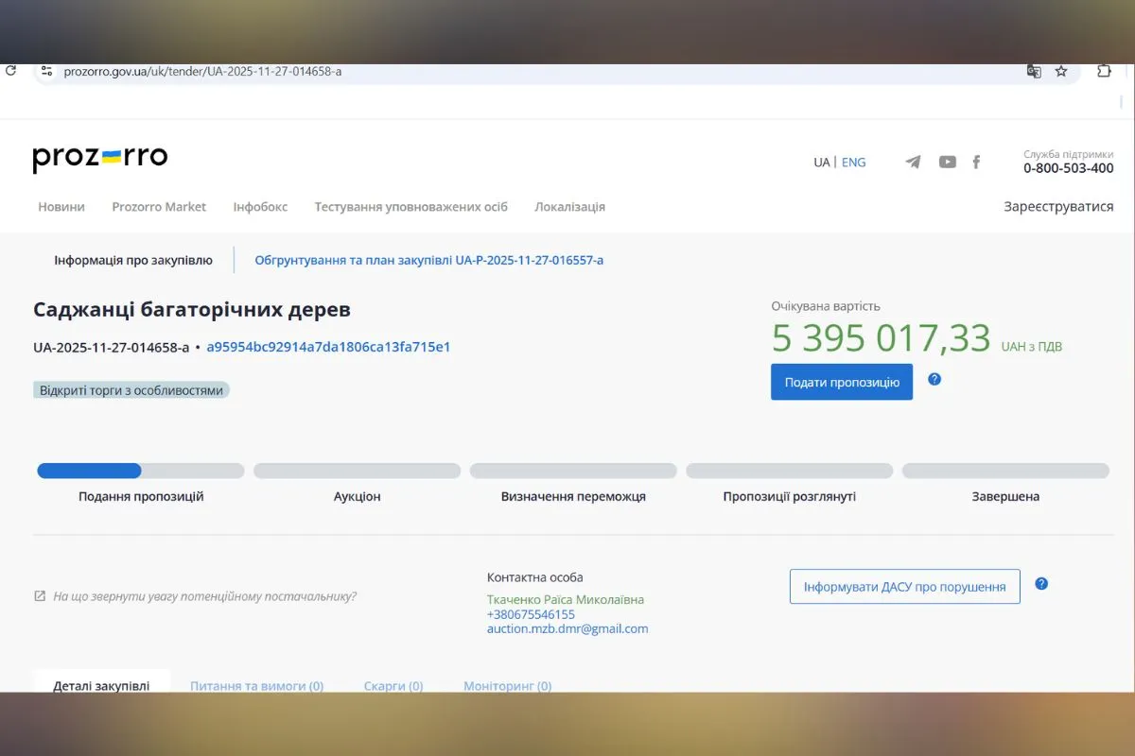
Task: Open the Скарги (0) tab
Action: coord(393,686)
